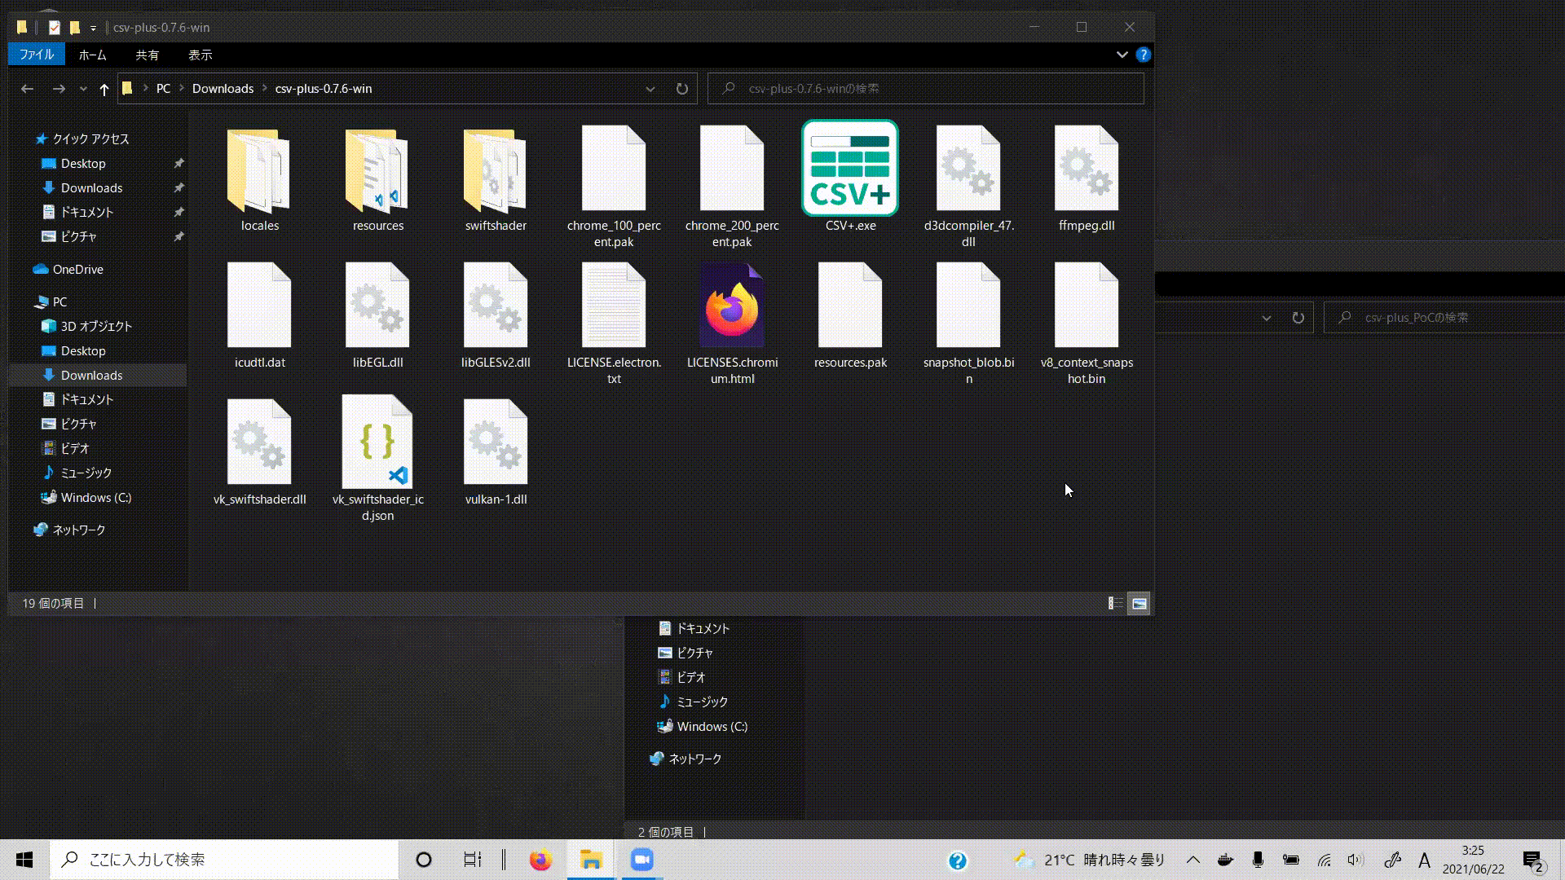Expand the ribbon with the chevron arrow
This screenshot has height=880, width=1565.
1122,55
